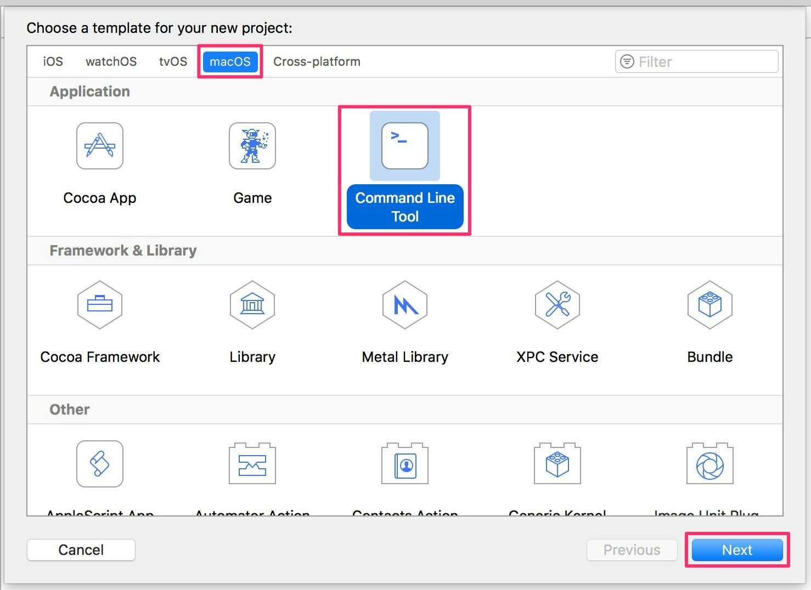The width and height of the screenshot is (811, 590).
Task: Click the Cancel button
Action: [x=81, y=550]
